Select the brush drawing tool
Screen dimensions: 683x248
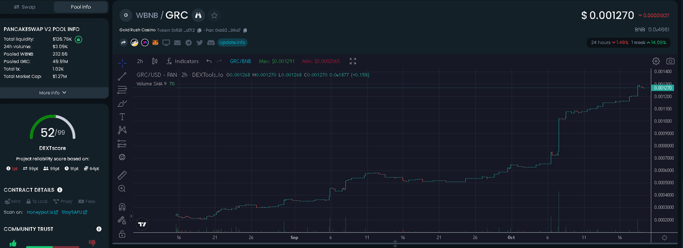(x=122, y=104)
